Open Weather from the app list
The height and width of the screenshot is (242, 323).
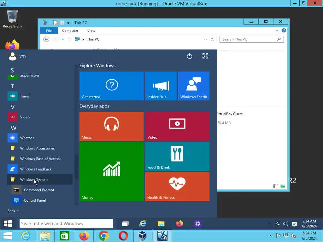click(40, 138)
